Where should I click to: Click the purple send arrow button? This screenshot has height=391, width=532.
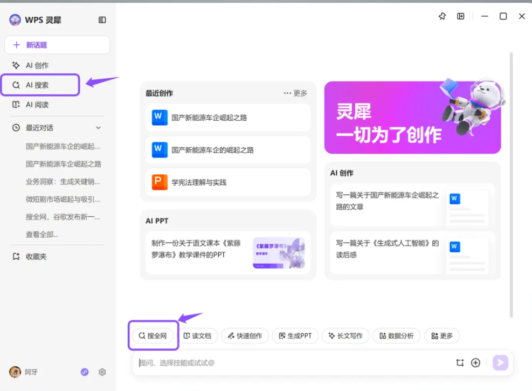pos(500,363)
